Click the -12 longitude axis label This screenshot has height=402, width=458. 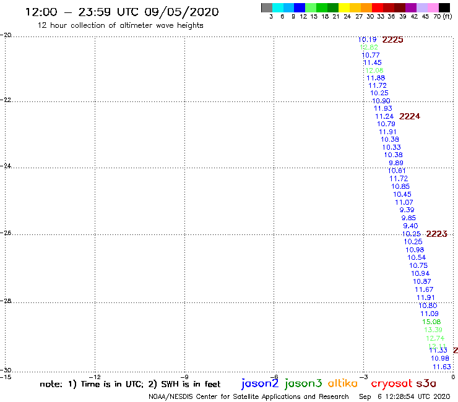point(95,377)
